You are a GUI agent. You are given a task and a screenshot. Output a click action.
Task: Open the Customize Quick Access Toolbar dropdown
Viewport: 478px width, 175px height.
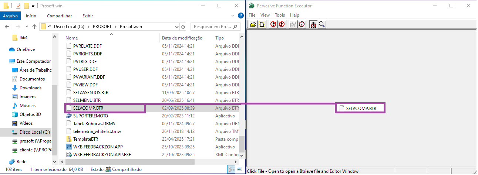[33, 6]
